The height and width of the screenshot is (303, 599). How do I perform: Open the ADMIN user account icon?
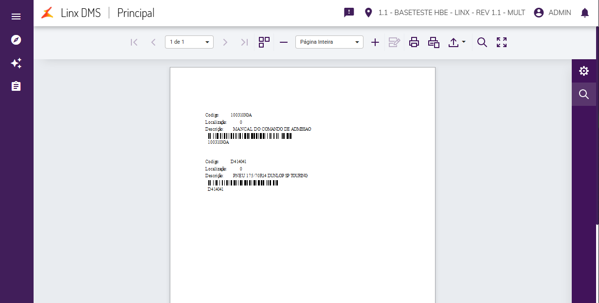pos(539,13)
